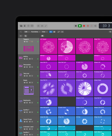Add a new track with plus button
This screenshot has width=112, height=136.
tap(21, 36)
